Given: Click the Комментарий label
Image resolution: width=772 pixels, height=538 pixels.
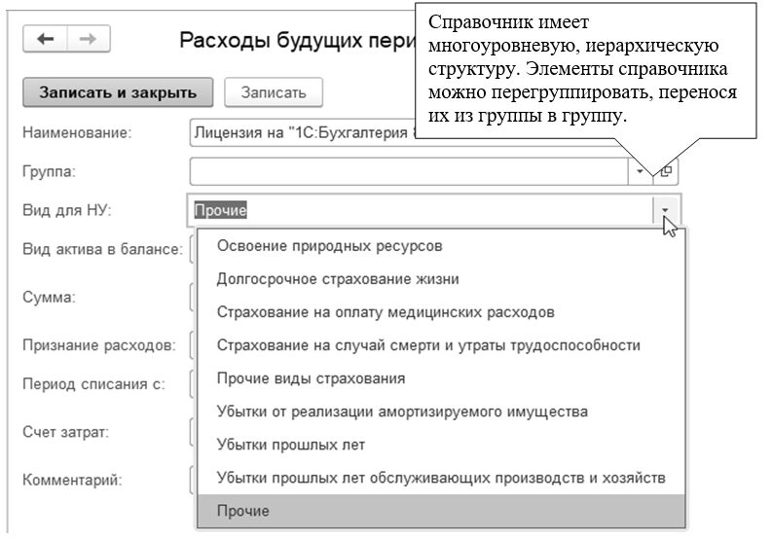Looking at the screenshot, I should click(x=72, y=480).
